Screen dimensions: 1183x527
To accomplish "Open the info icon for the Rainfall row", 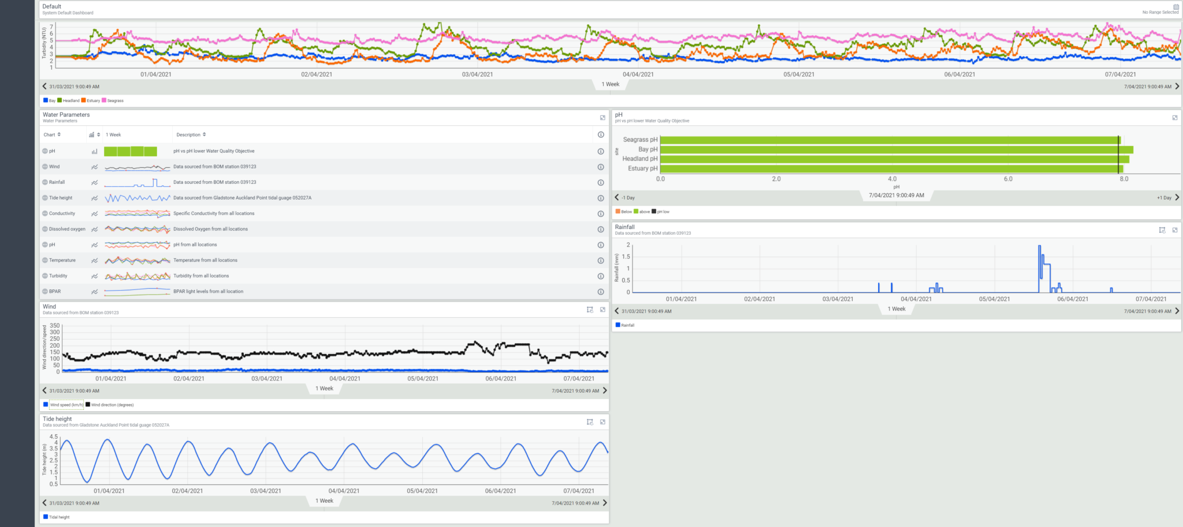I will [600, 182].
